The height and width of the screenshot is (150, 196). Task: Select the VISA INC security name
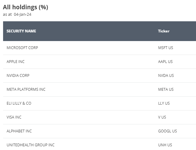[14, 117]
